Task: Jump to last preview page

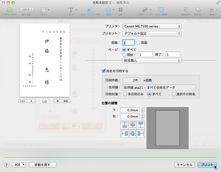Action: click(x=66, y=101)
